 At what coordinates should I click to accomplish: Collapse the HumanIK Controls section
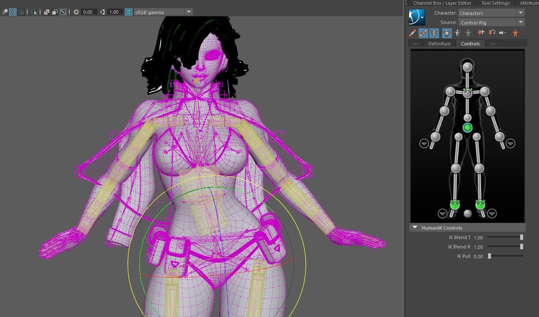(415, 228)
